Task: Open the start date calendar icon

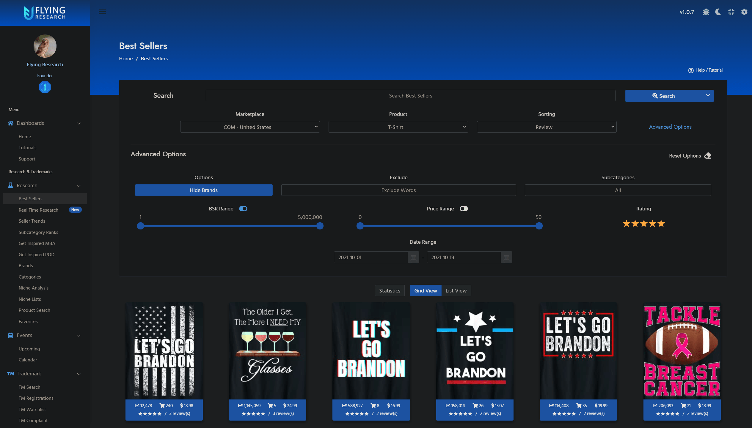Action: click(x=413, y=257)
